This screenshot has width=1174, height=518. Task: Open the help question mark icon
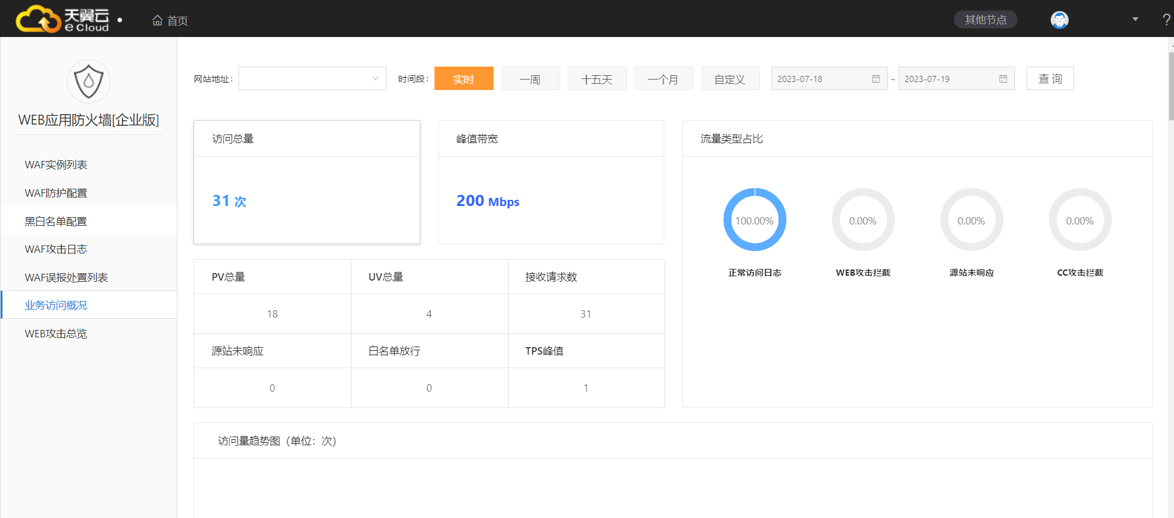pos(1166,20)
